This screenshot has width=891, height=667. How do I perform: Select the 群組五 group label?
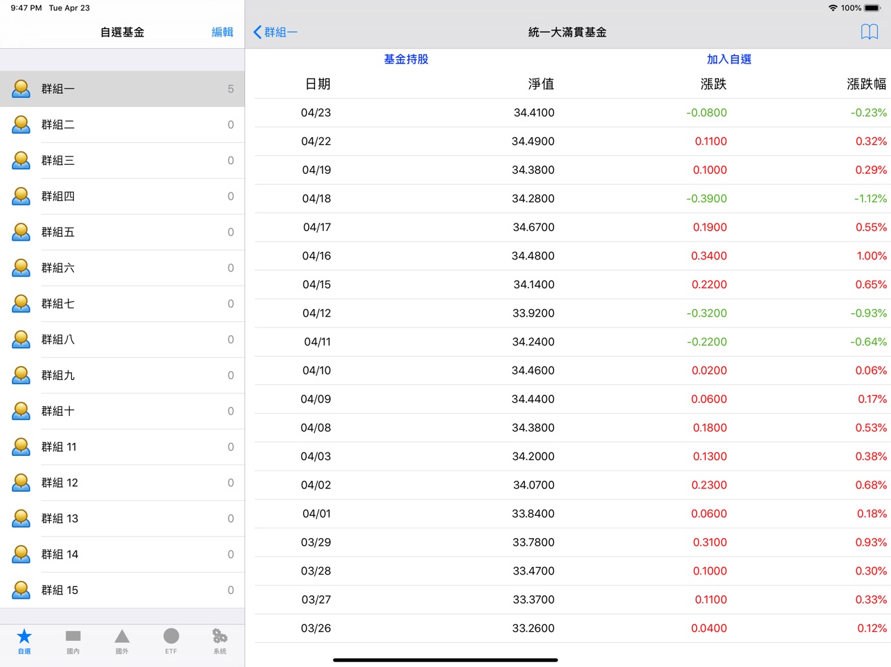(58, 232)
